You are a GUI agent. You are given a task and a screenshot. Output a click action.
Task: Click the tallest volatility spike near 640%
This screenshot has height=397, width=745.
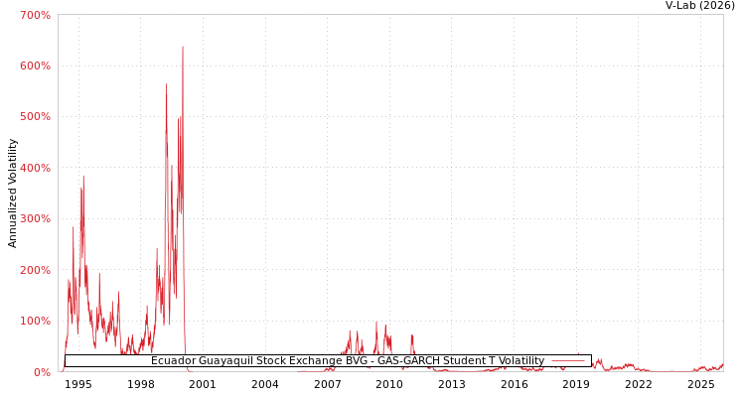182,47
